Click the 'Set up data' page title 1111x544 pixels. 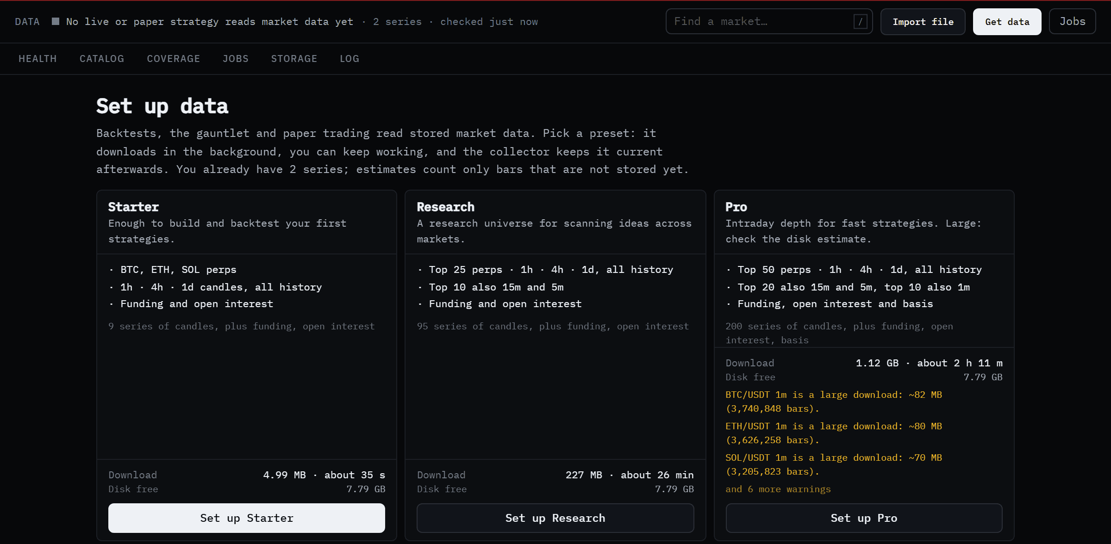(162, 106)
